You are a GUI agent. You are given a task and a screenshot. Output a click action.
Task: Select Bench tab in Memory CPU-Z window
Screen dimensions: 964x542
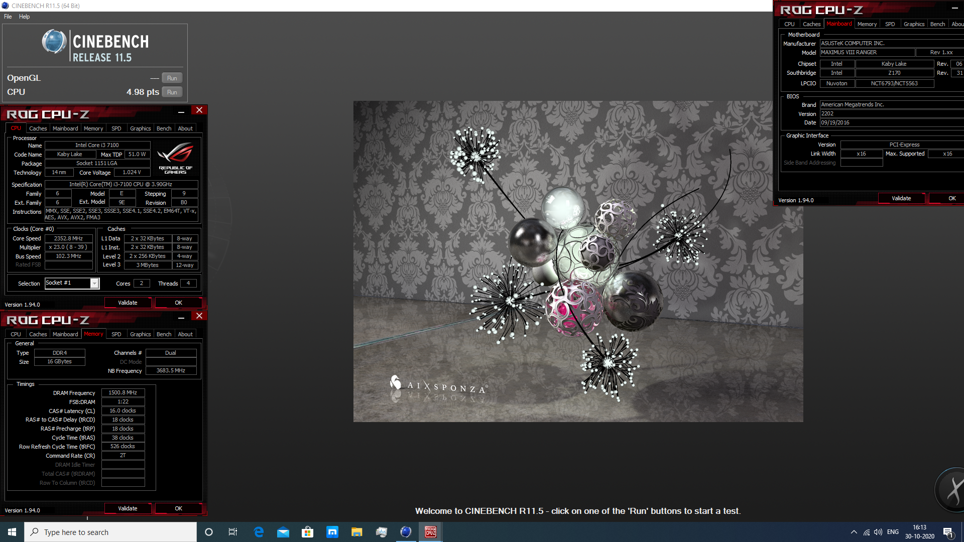click(164, 334)
